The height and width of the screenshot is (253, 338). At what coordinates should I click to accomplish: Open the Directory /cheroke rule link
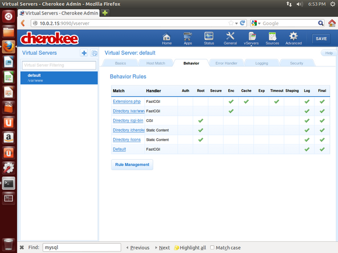click(128, 130)
